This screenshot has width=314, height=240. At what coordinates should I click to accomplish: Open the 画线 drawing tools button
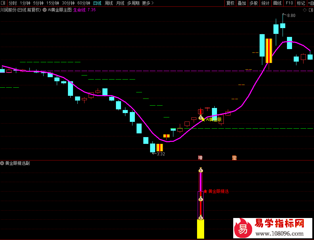[x=277, y=3]
